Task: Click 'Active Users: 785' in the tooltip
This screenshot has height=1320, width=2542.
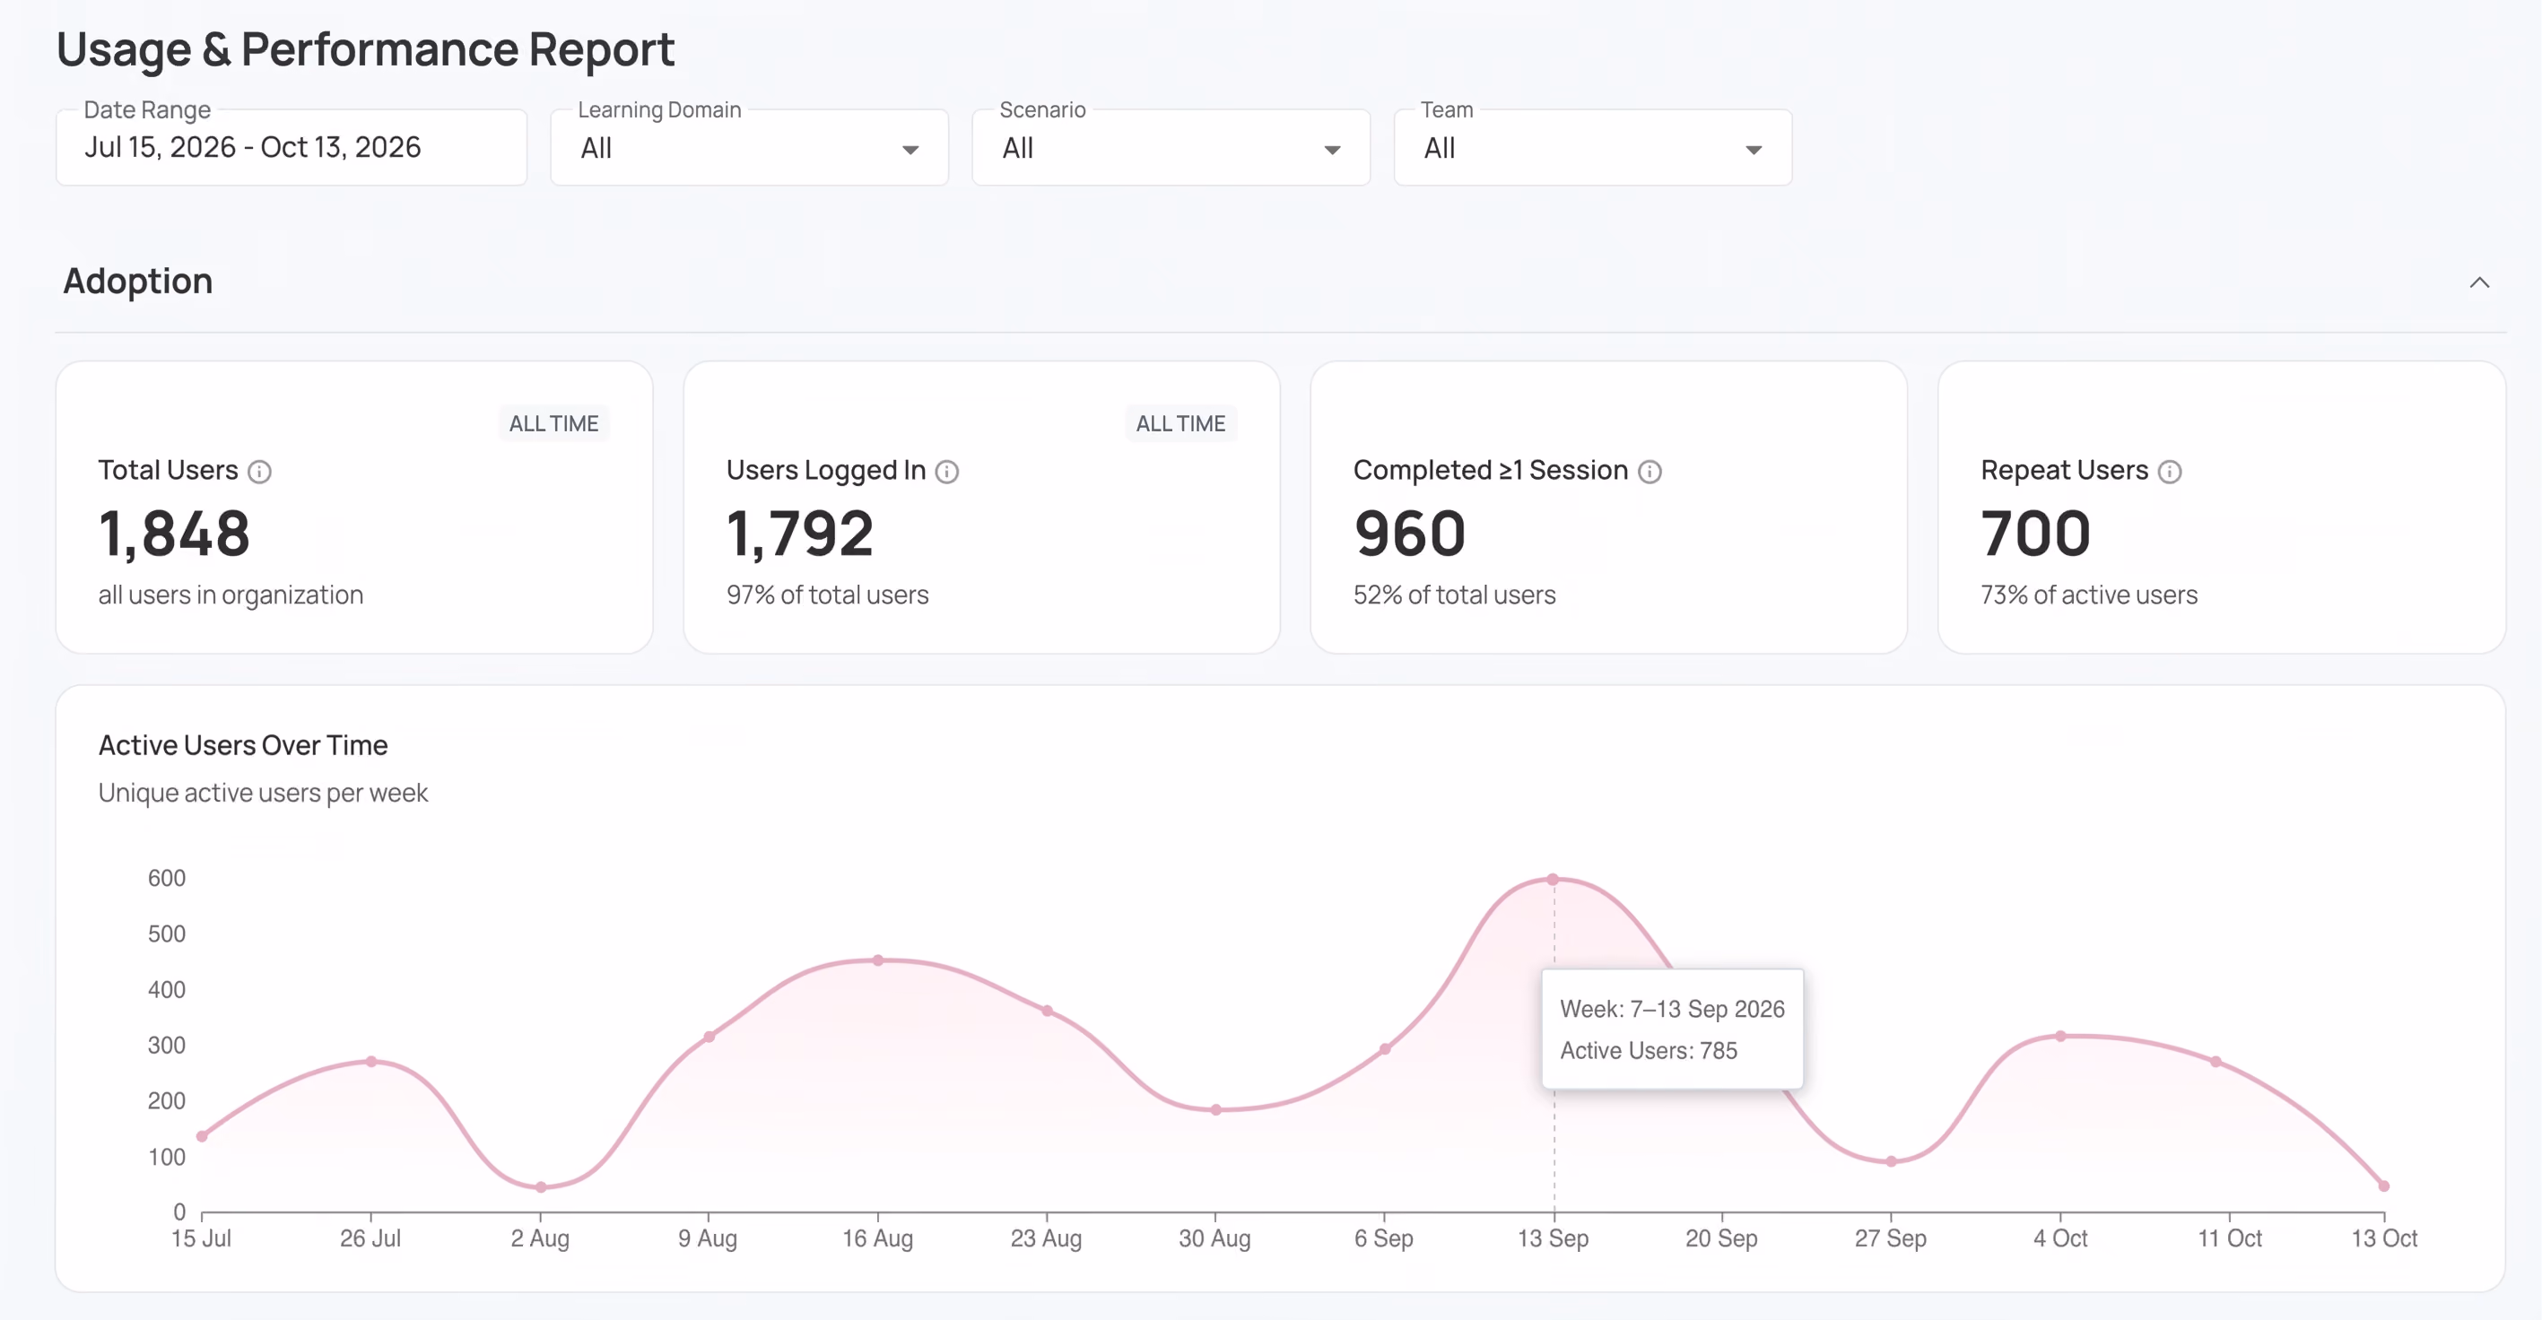Action: click(x=1649, y=1051)
